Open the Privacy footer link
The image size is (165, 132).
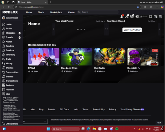[x=113, y=110]
